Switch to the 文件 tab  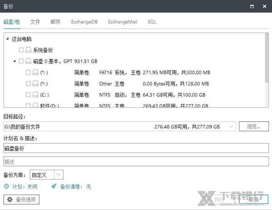35,22
